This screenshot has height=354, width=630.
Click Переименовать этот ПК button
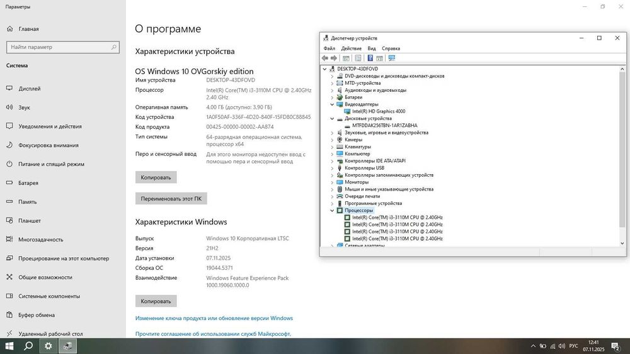pyautogui.click(x=171, y=199)
